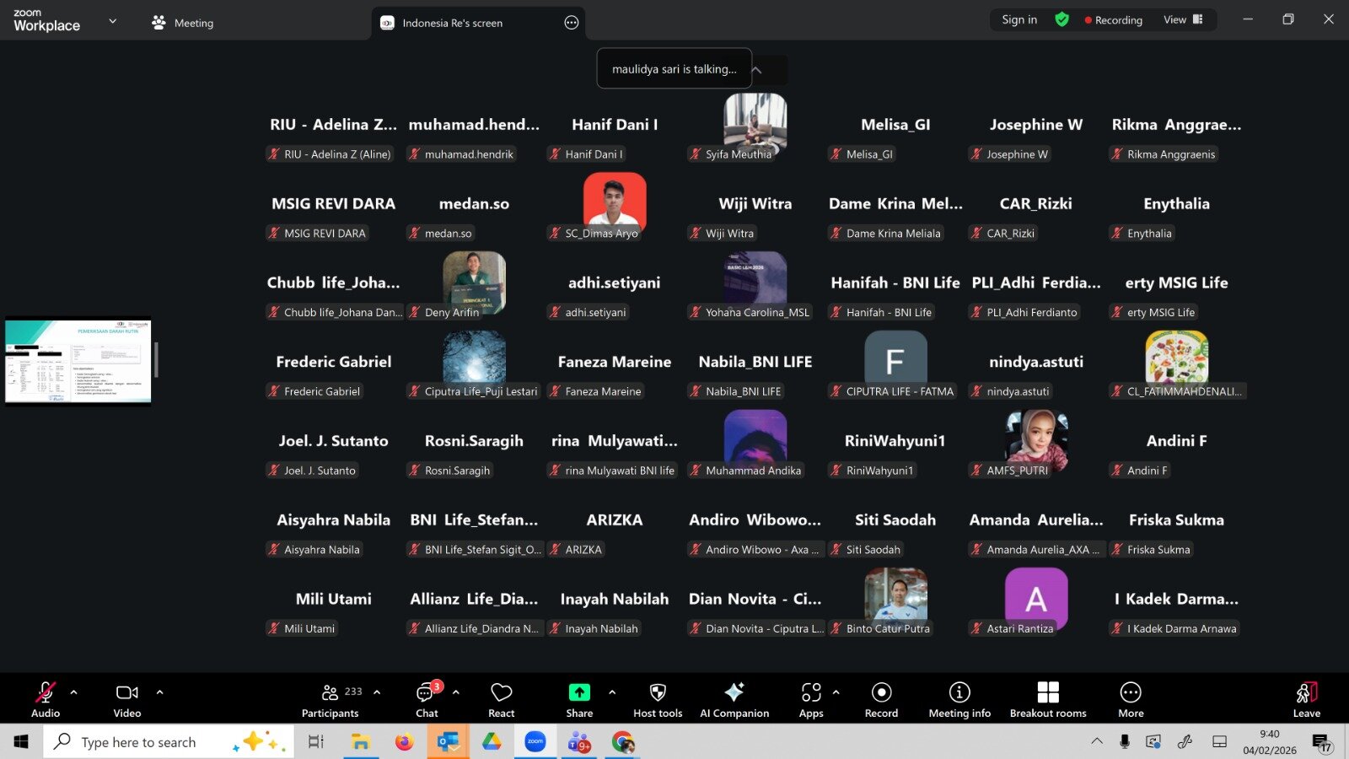Toggle meeting recording with Record button
The width and height of the screenshot is (1349, 759).
tap(881, 700)
